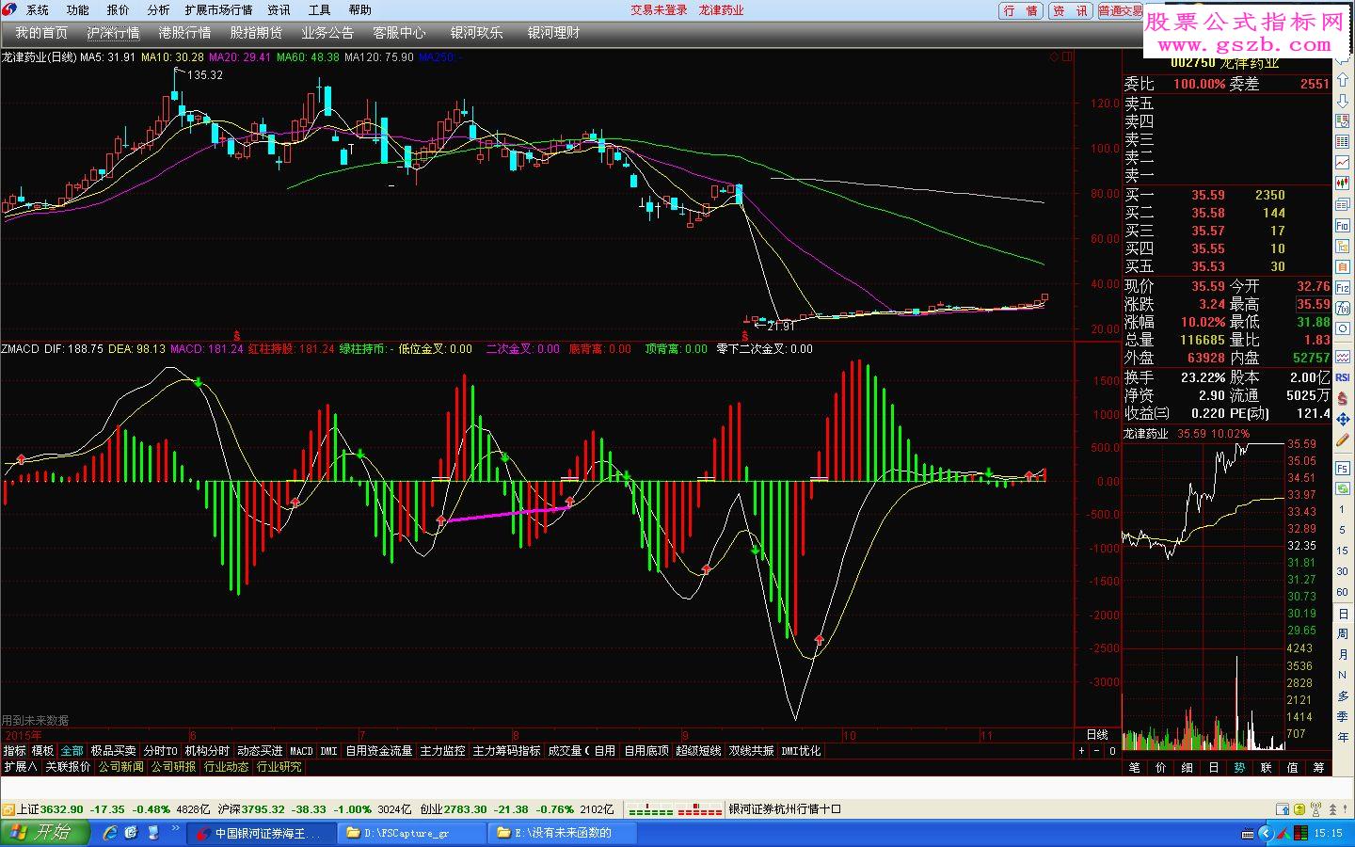The height and width of the screenshot is (847, 1355).
Task: Open the D:\FSCapture_gr taskbar item
Action: pyautogui.click(x=411, y=833)
